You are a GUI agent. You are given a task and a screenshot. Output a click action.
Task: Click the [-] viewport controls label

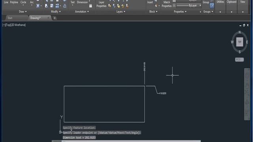click(x=4, y=25)
